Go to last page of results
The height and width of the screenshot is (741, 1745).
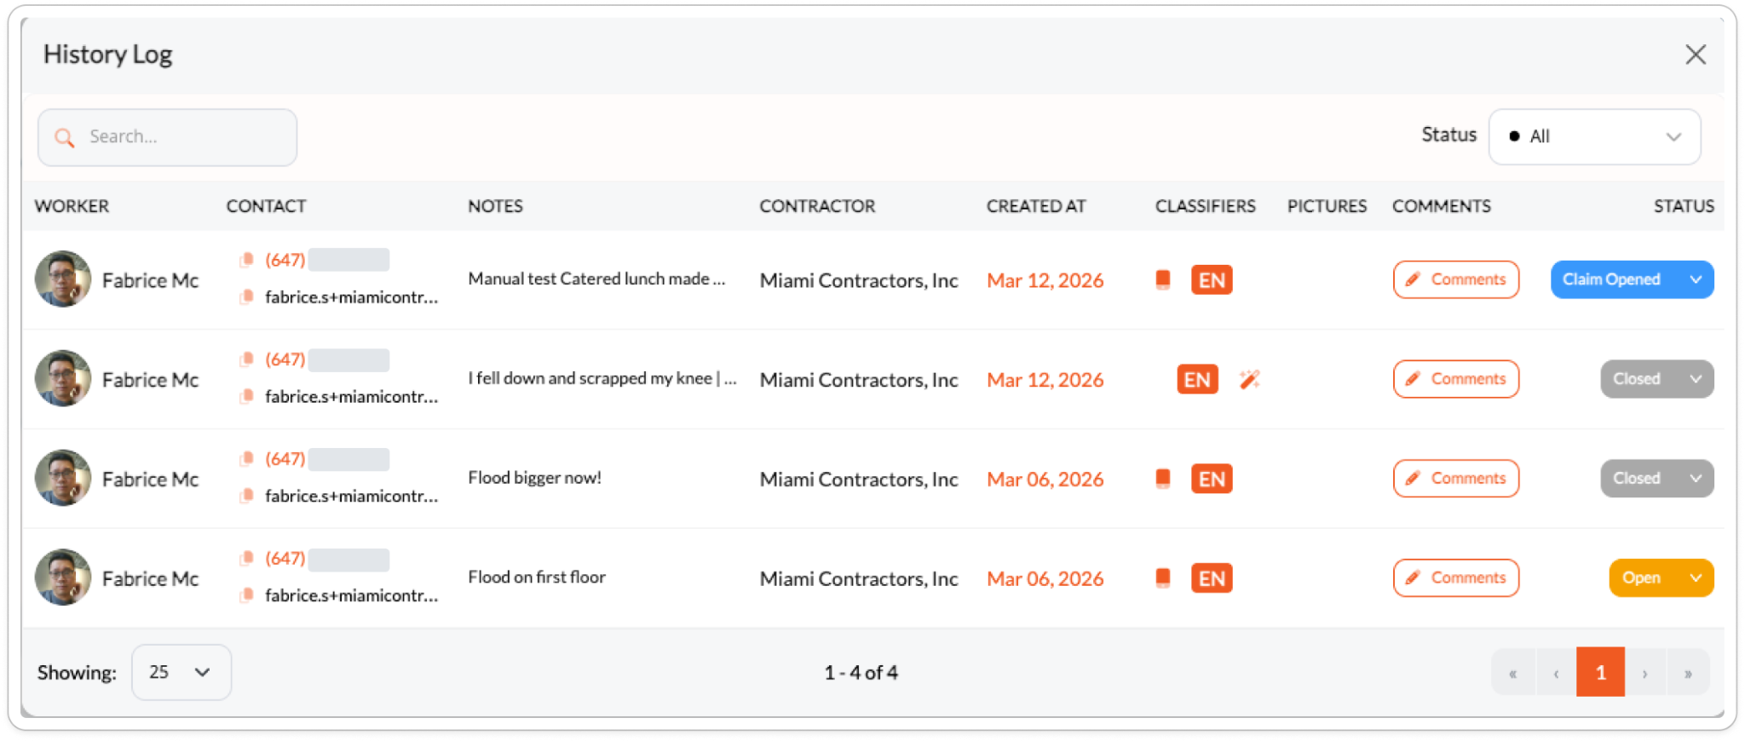coord(1687,673)
